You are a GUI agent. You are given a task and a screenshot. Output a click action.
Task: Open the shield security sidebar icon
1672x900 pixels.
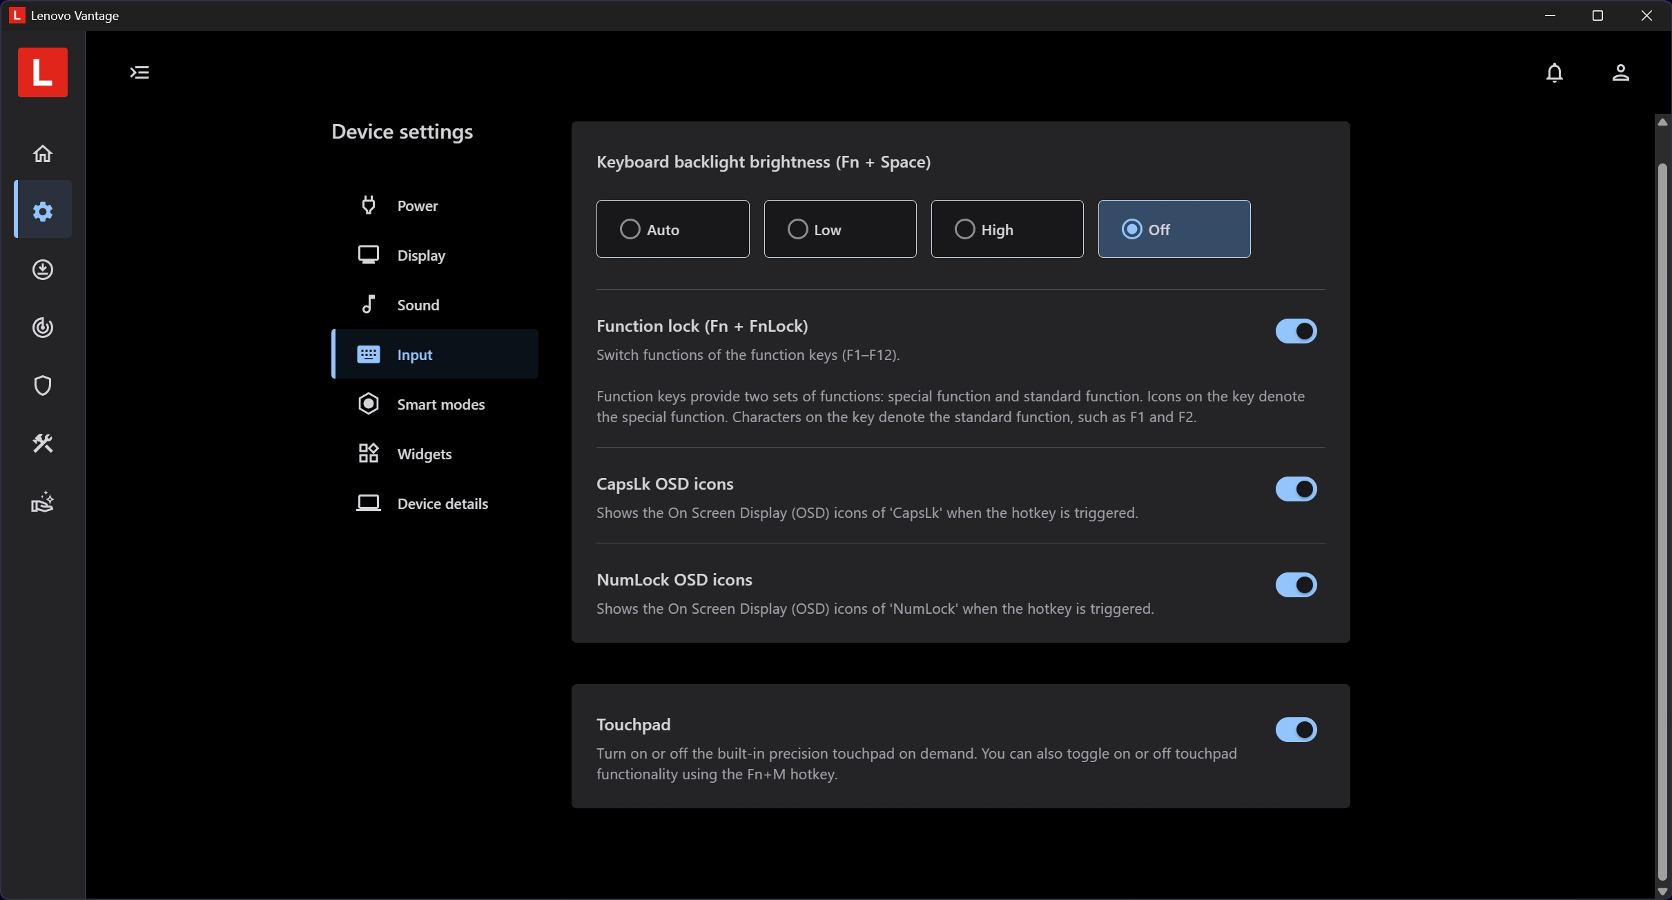43,385
